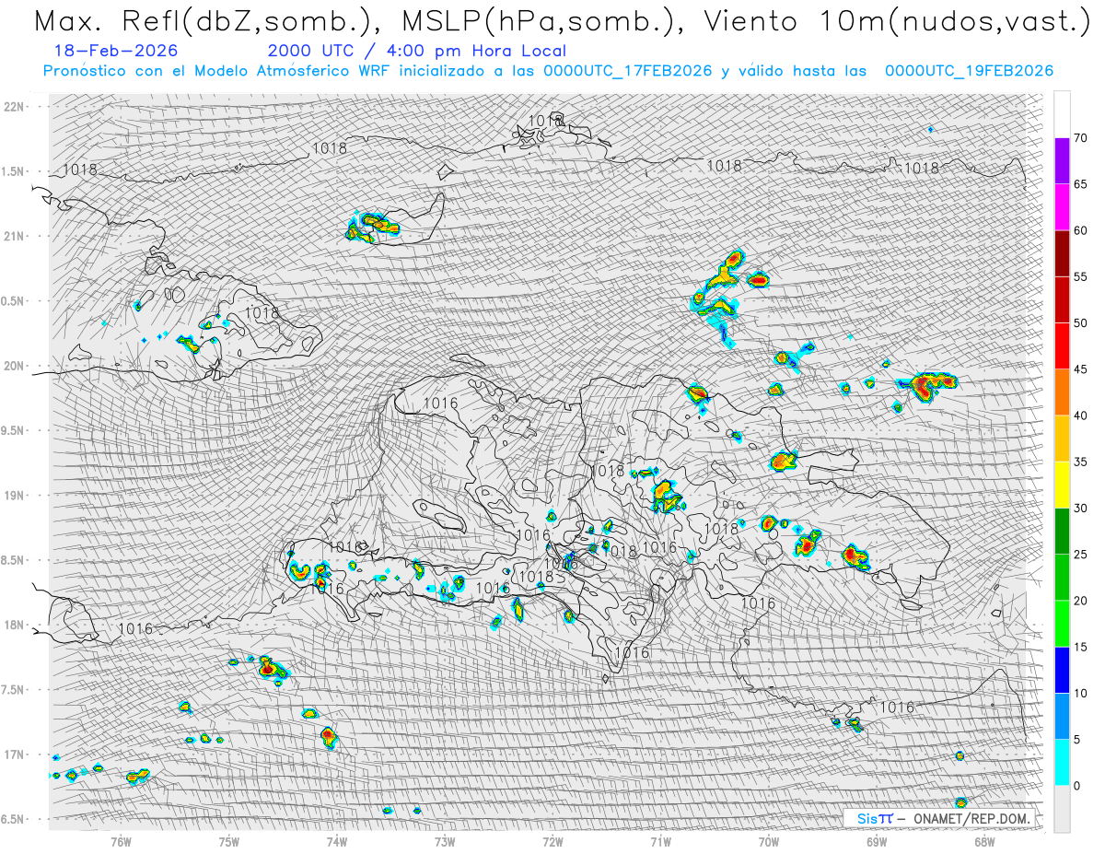
Task: Select the '73W' longitude label
Action: point(444,840)
